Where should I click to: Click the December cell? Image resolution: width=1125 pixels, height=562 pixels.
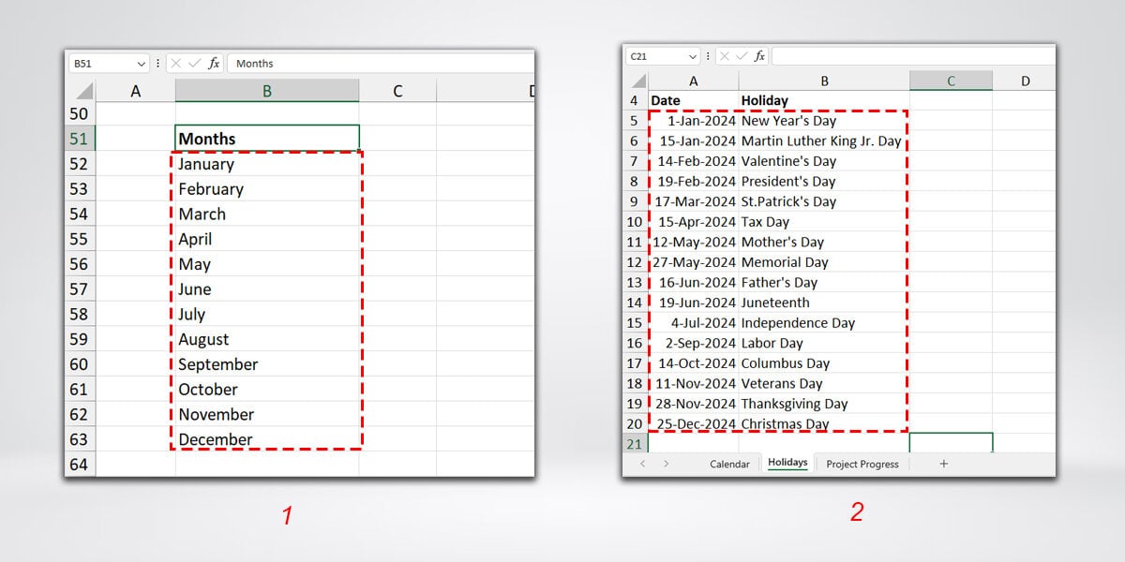point(267,439)
